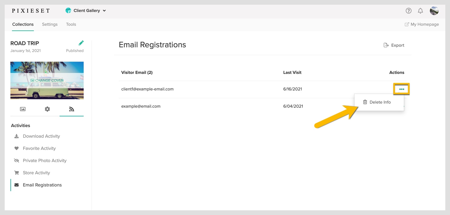Click the user profile avatar
This screenshot has width=450, height=215.
click(x=434, y=11)
